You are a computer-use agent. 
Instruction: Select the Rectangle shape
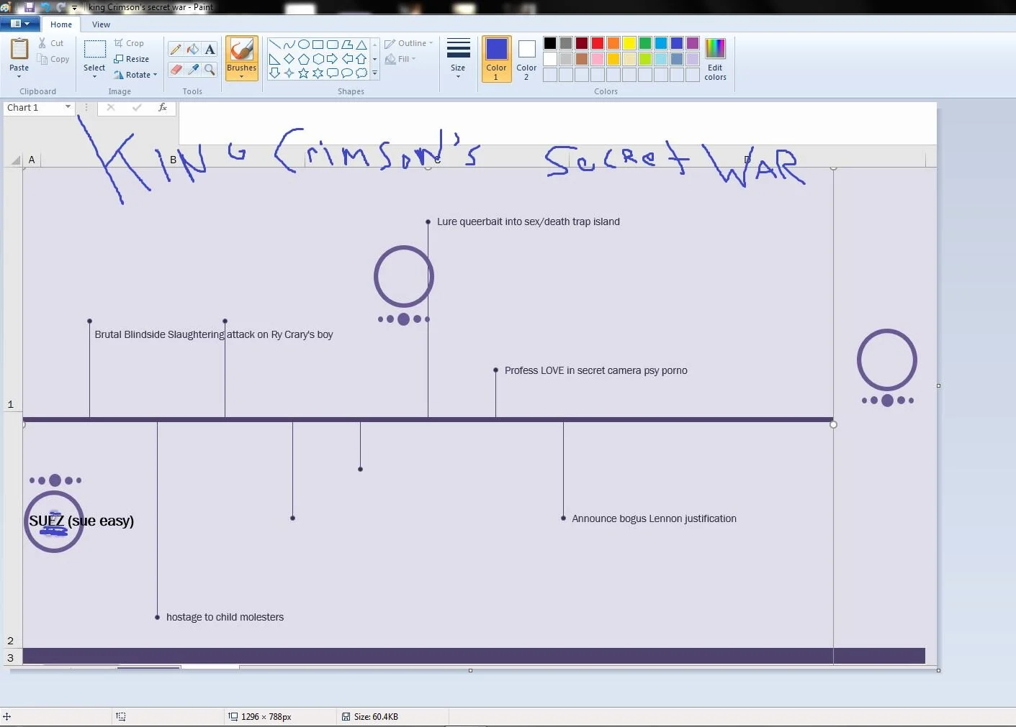(318, 45)
